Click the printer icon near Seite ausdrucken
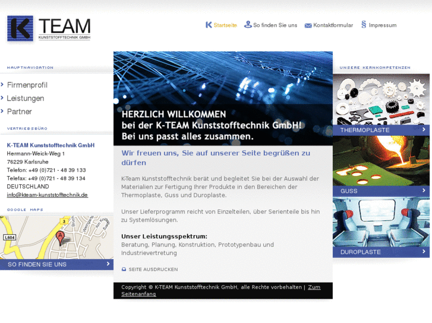This screenshot has height=323, width=432. tap(124, 270)
